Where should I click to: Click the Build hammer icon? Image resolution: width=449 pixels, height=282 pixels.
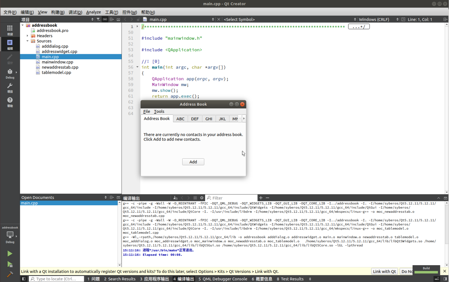pyautogui.click(x=10, y=274)
